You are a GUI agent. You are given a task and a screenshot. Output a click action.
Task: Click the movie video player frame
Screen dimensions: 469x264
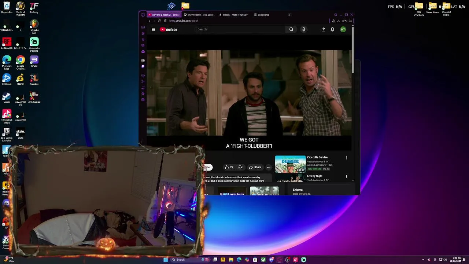point(249,93)
